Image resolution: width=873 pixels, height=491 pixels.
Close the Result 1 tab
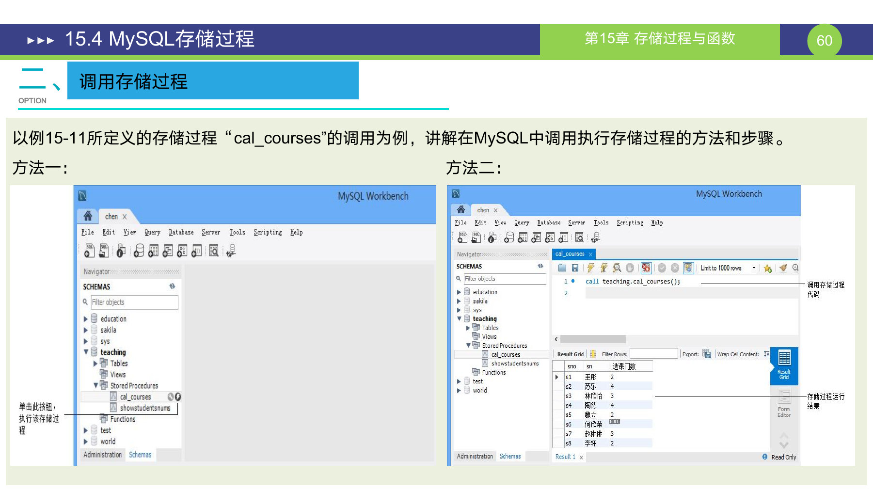(581, 457)
